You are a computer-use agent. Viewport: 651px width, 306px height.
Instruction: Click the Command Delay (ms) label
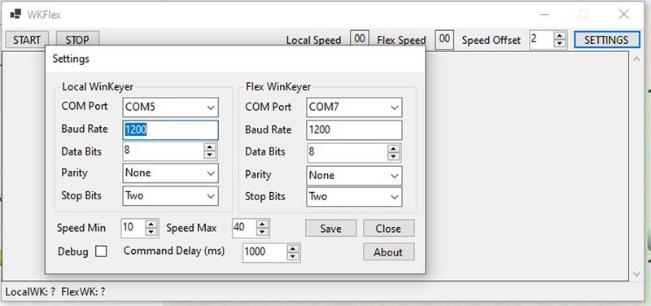pos(174,251)
